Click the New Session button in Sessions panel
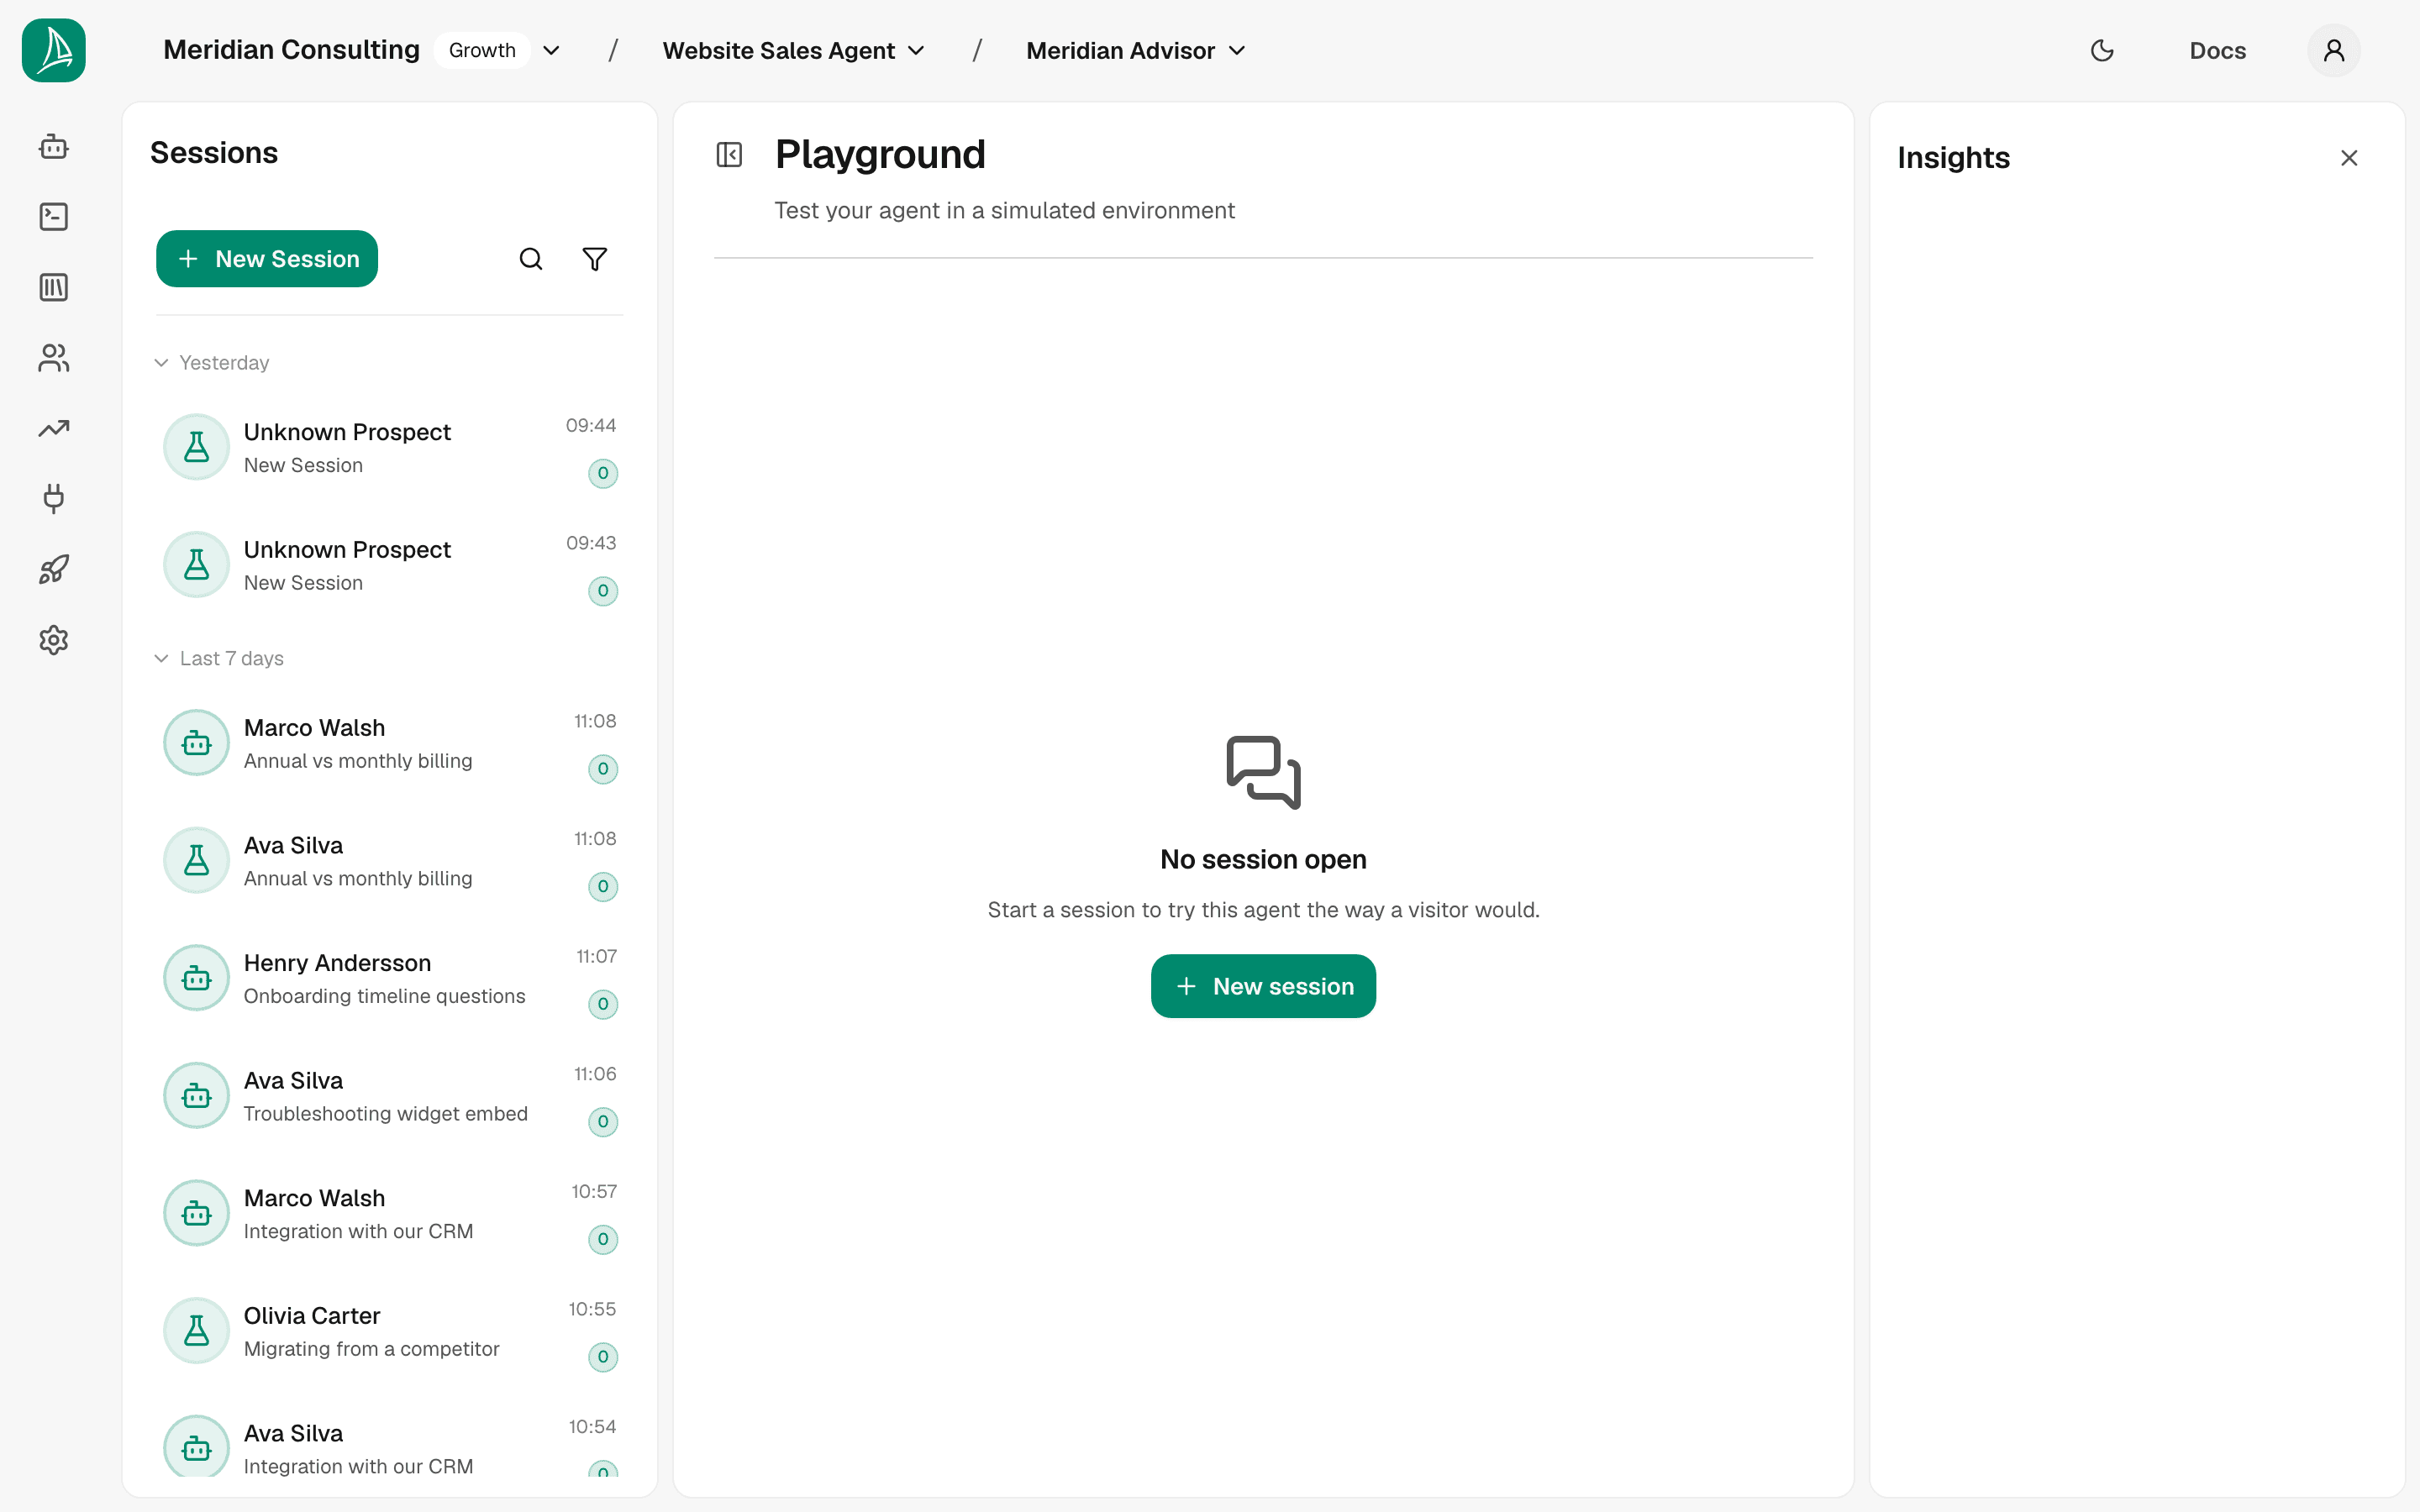This screenshot has width=2420, height=1512. [267, 259]
